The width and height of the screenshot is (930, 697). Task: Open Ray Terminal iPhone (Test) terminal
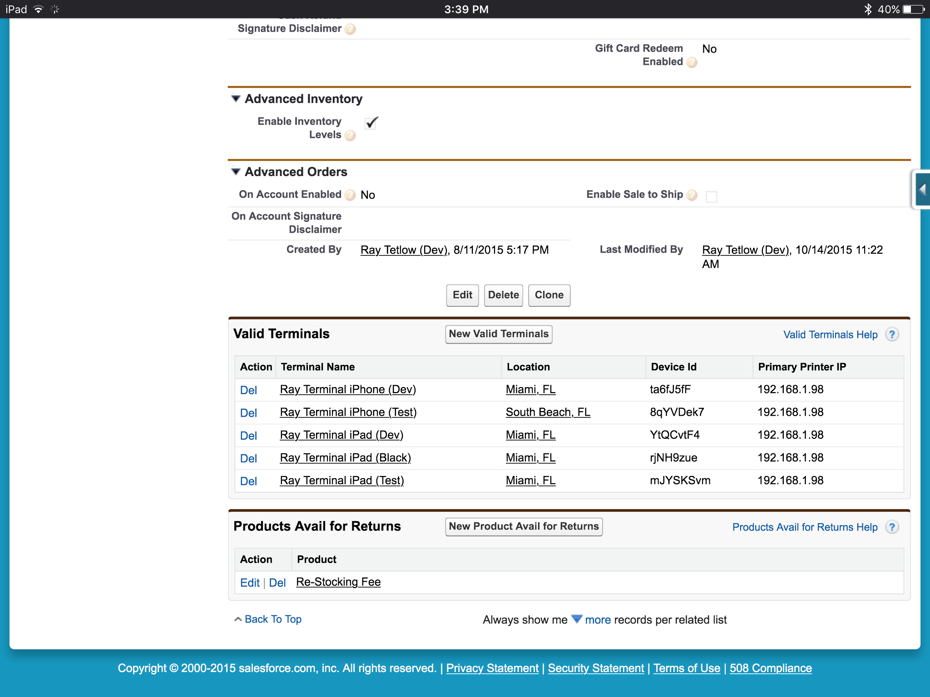coord(348,412)
